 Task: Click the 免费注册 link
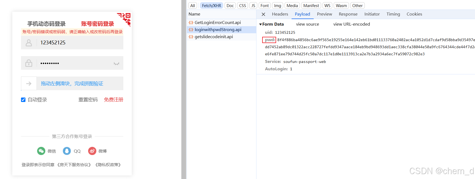(x=113, y=100)
